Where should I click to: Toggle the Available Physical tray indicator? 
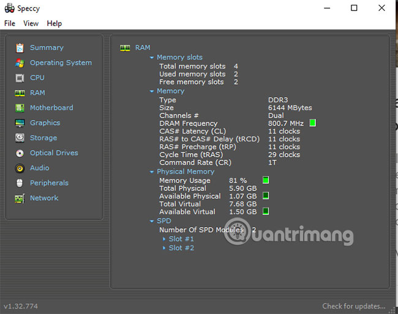[x=266, y=195]
